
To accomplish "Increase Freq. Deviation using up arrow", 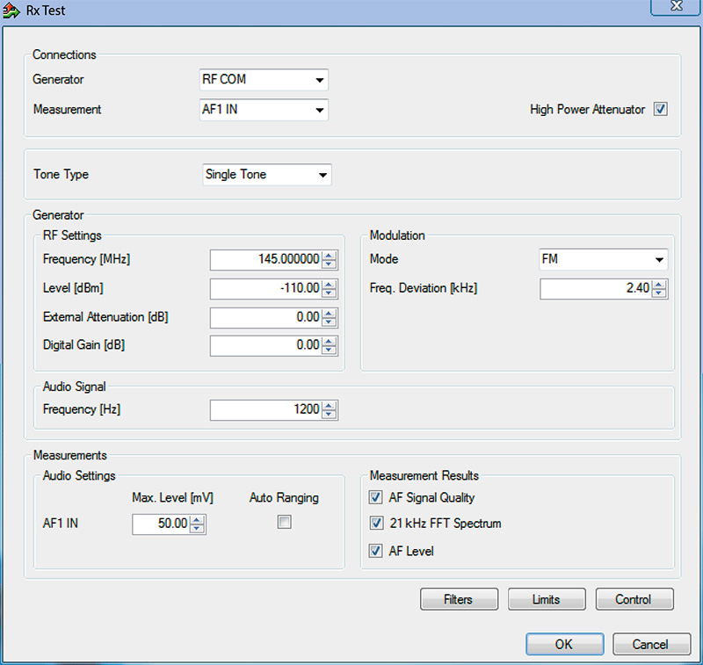I will click(659, 284).
